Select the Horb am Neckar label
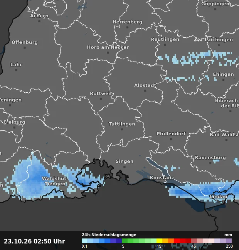Image resolution: width=239 pixels, height=250 pixels. click(x=108, y=47)
